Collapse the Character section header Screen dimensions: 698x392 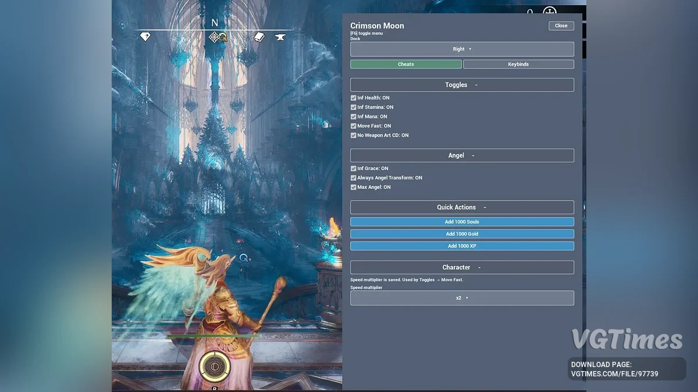(462, 267)
